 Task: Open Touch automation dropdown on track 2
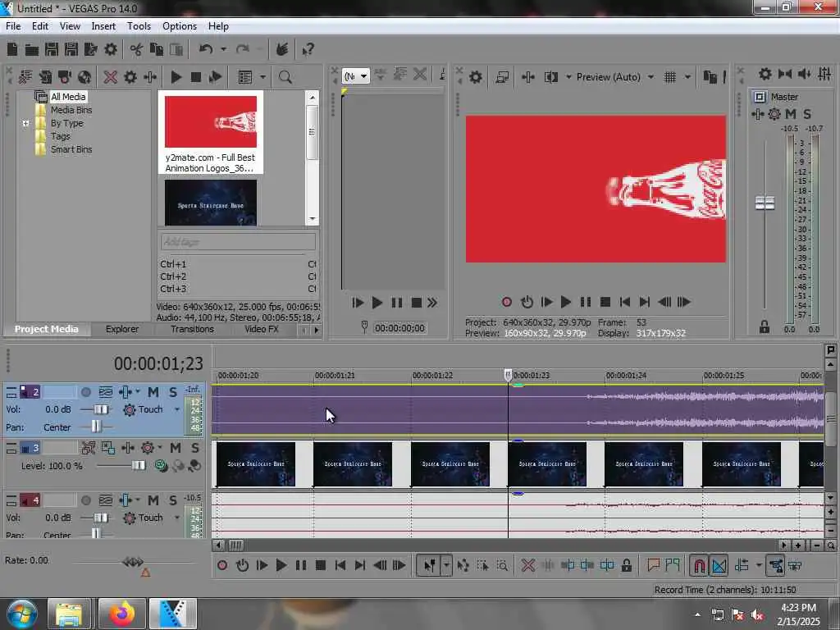click(x=177, y=410)
